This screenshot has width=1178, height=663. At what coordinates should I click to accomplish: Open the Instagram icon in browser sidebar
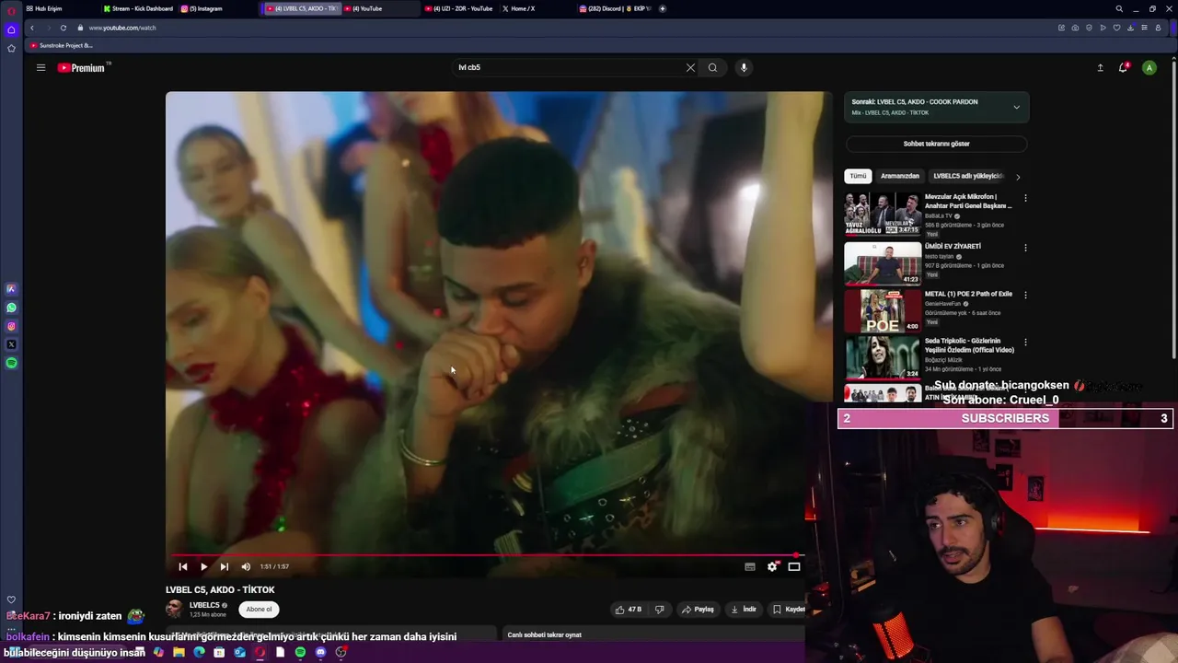coord(11,326)
